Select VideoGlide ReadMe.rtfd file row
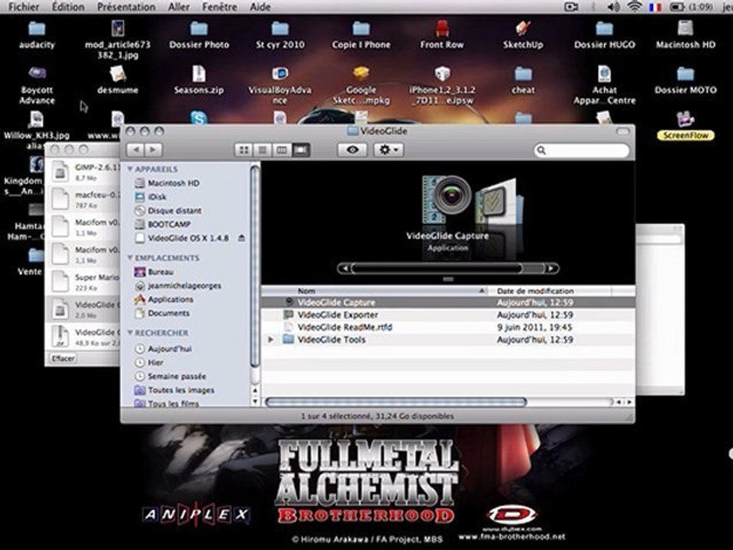Screen dimensions: 733x550 point(448,328)
